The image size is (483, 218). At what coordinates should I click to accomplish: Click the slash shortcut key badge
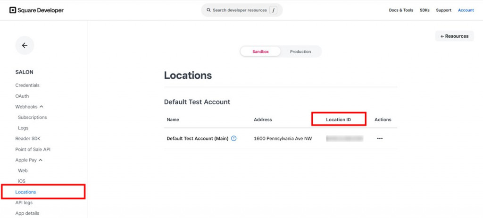[x=273, y=10]
